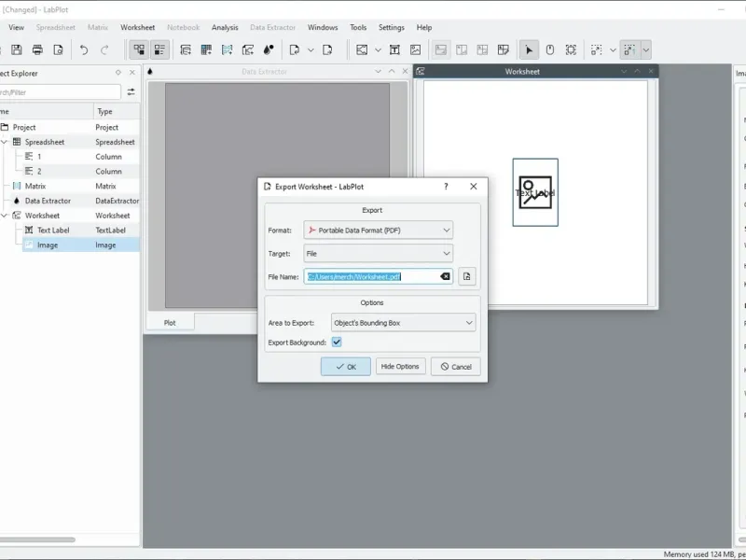
Task: Click the Hide Options button
Action: [400, 367]
